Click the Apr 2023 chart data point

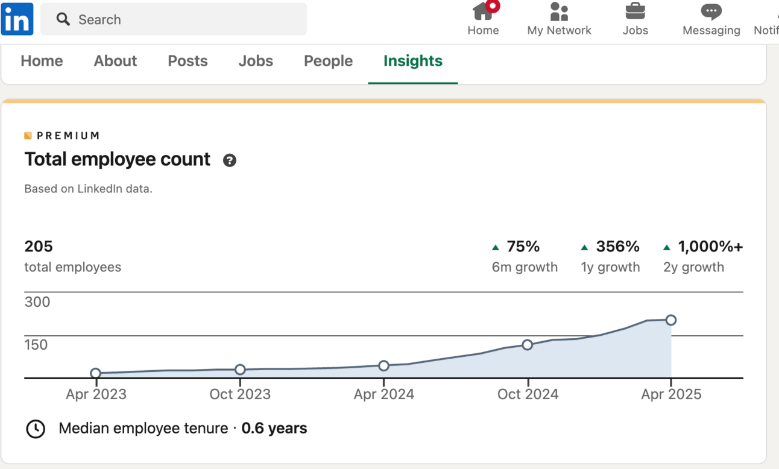tap(96, 373)
